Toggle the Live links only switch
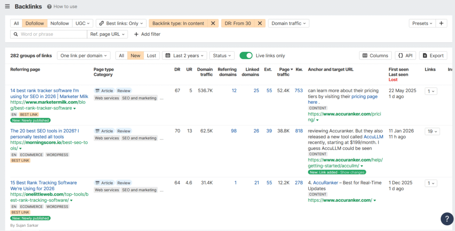Viewport: 455px width, 231px height. (246, 55)
